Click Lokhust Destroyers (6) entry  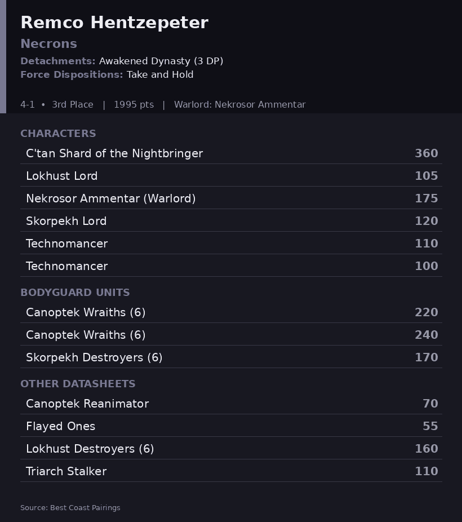point(231,449)
